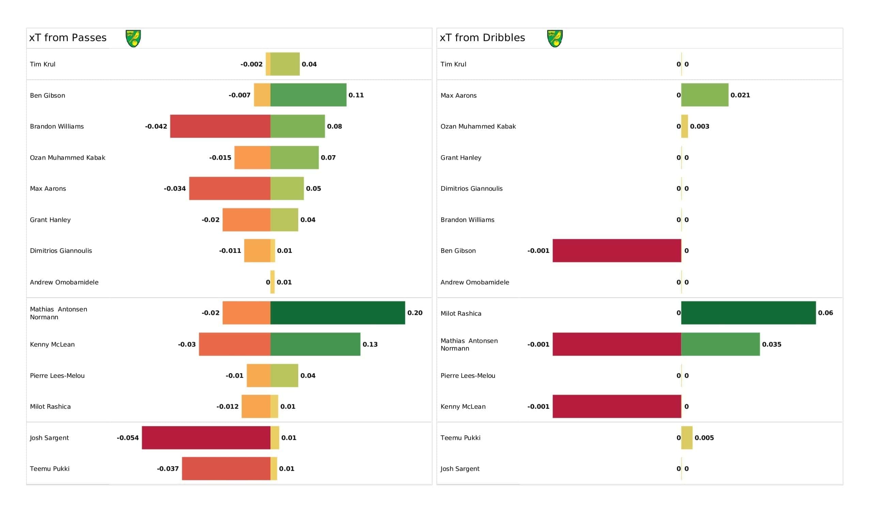Viewport: 872px width, 512px height.
Task: Select Teemu Pukki label in dribbles chart
Action: pos(460,438)
